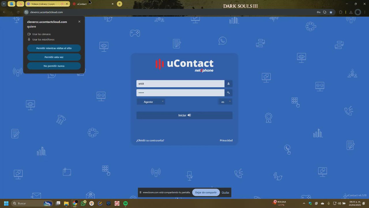Open a new browser tab

pos(119,4)
